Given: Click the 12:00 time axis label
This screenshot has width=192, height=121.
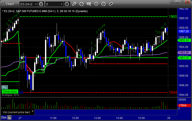Looking at the screenshot, I should 75,118.
